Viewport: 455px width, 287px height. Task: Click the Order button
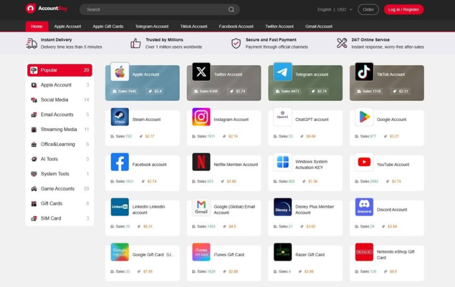pyautogui.click(x=368, y=9)
